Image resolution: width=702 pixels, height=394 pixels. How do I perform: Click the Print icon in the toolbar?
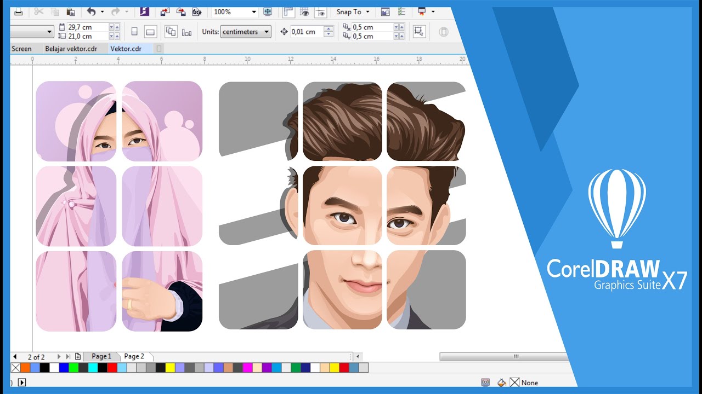[x=18, y=11]
